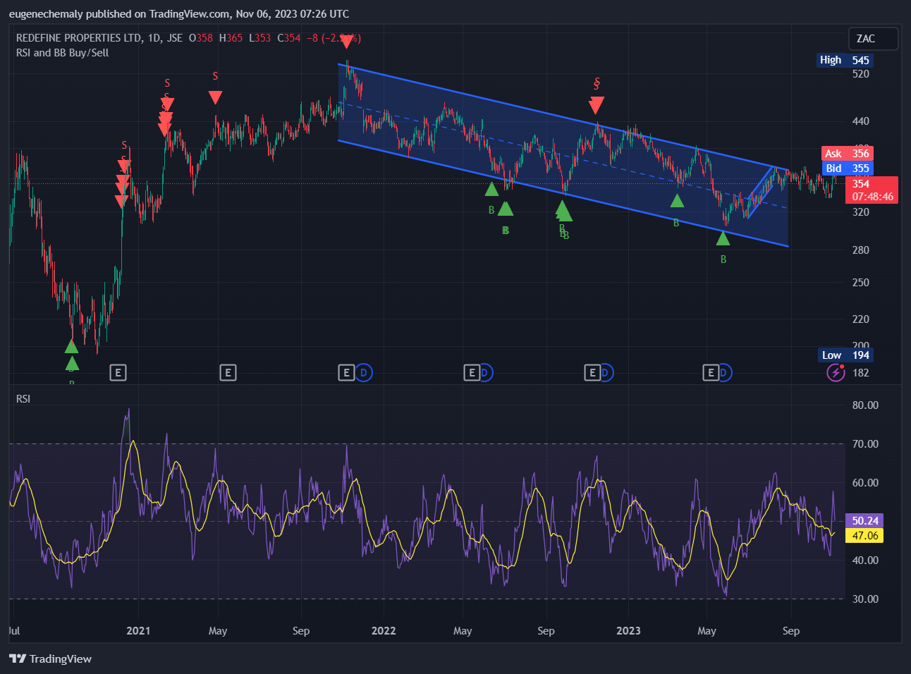
Task: Click the earnings E icon below late 2020
Action: [x=118, y=372]
